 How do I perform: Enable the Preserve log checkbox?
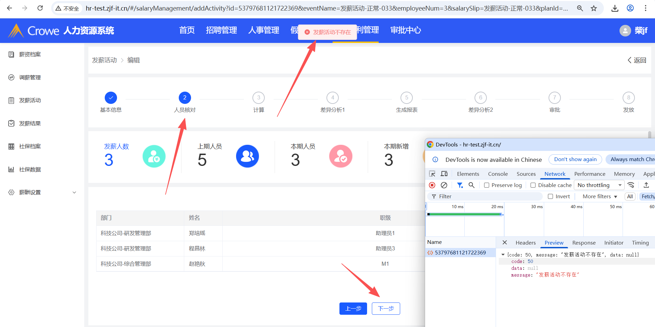pyautogui.click(x=487, y=185)
